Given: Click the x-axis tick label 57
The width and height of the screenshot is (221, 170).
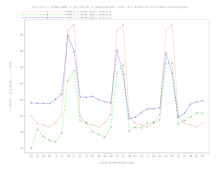Looking at the screenshot, I should 148,156.
